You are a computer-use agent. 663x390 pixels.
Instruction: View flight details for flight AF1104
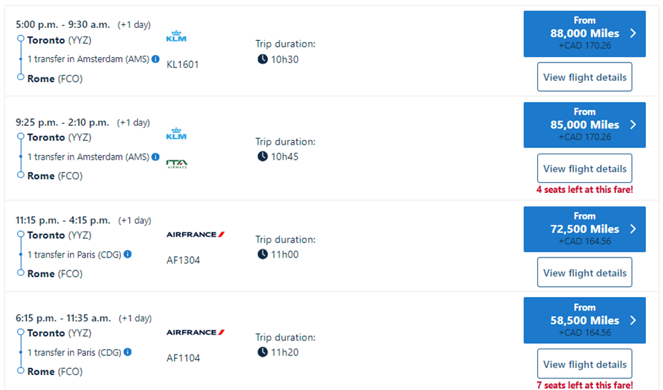click(584, 364)
